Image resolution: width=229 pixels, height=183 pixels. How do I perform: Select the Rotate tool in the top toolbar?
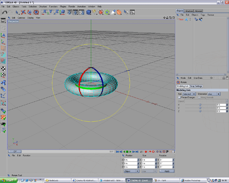coord(36,12)
